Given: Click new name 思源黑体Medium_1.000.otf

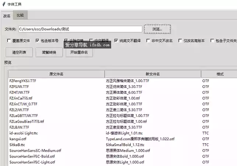Looking at the screenshot, I should tap(128, 151).
